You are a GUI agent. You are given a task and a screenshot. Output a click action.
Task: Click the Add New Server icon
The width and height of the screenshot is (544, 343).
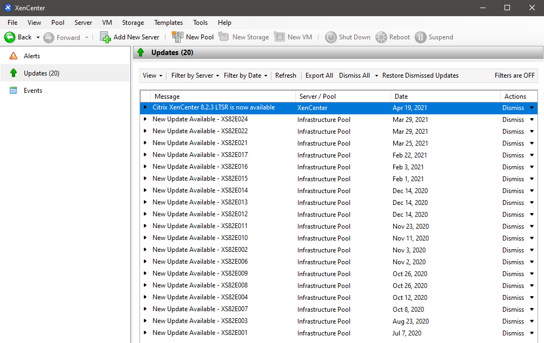[105, 37]
